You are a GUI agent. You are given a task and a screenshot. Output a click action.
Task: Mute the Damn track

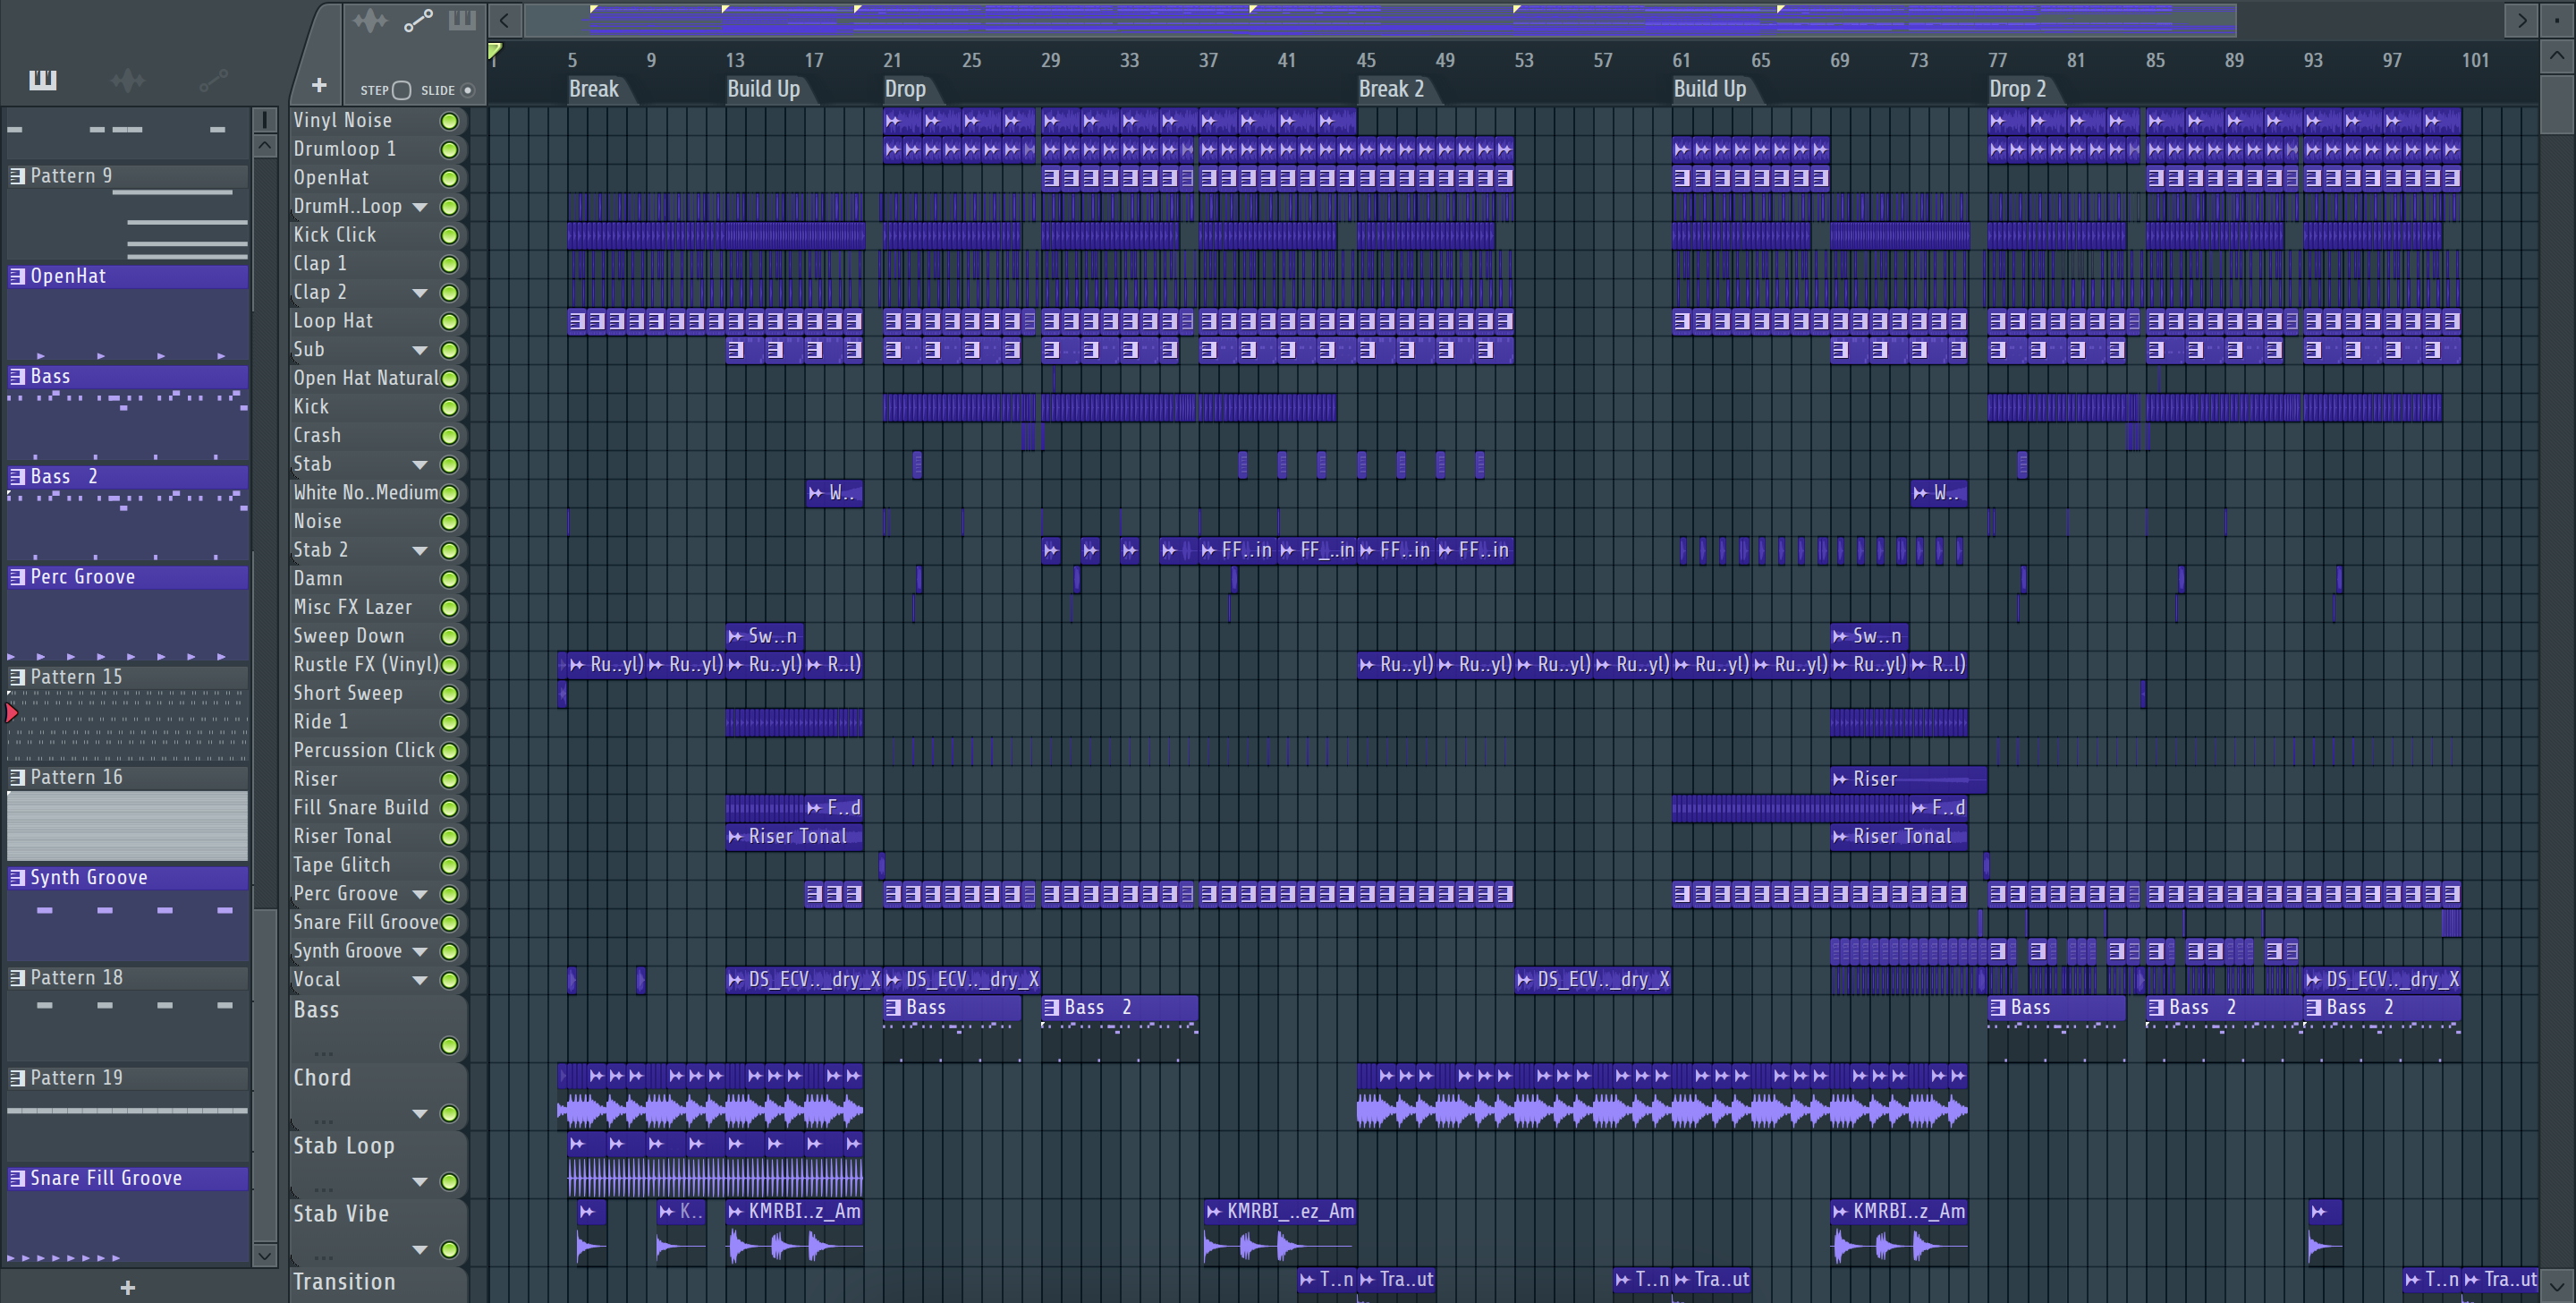(450, 579)
